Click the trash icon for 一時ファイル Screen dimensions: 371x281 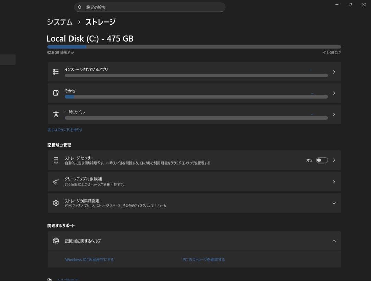pos(56,114)
